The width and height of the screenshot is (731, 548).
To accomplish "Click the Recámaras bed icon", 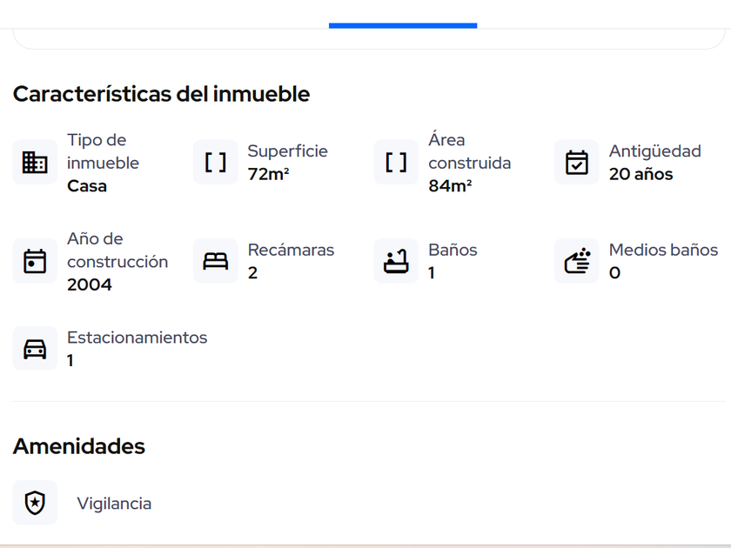I will (216, 261).
